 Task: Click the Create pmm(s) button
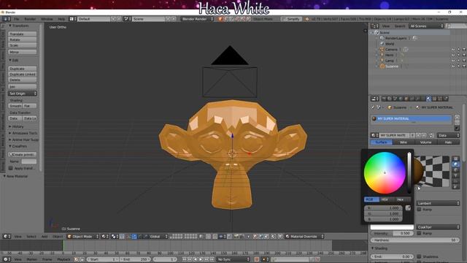(x=23, y=155)
